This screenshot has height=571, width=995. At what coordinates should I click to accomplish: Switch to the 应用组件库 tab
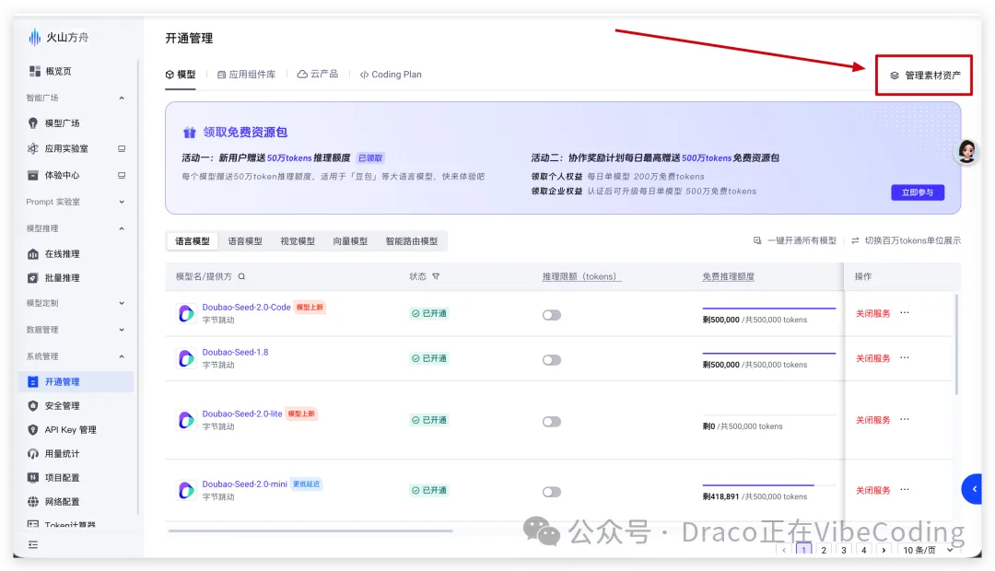[x=246, y=75]
